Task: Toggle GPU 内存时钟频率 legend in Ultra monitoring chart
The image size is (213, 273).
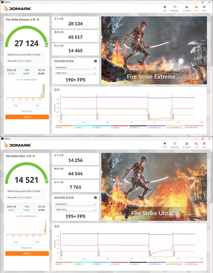Action: (175, 263)
